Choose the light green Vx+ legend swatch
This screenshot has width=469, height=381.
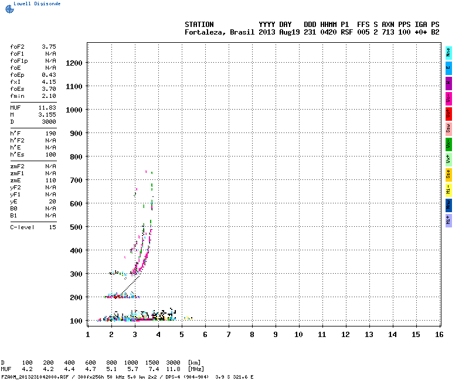click(448, 159)
